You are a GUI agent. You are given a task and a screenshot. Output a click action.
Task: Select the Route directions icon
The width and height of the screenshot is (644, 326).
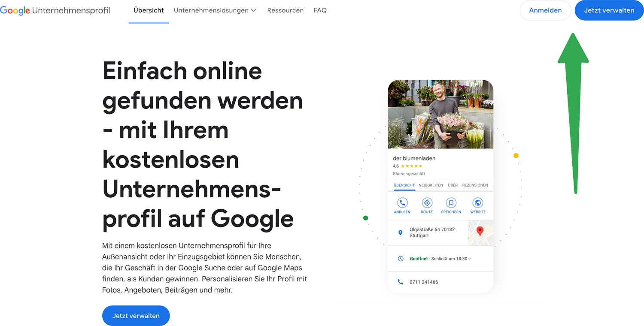[427, 203]
